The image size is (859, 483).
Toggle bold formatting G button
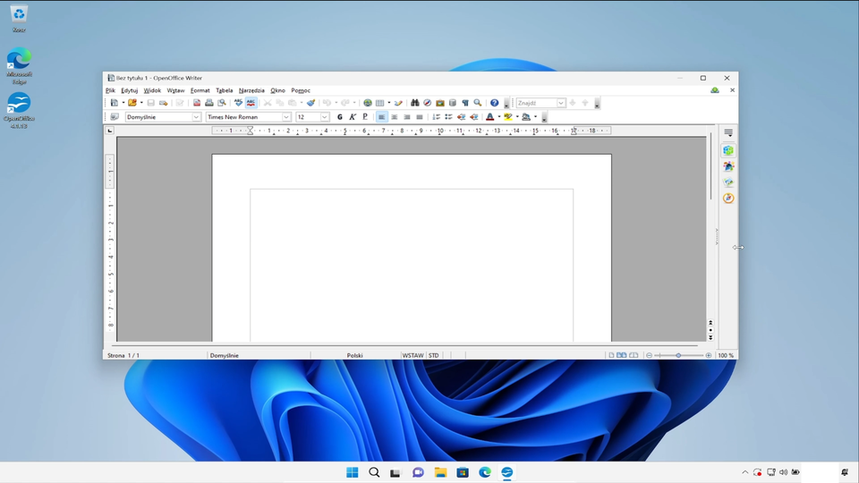tap(339, 117)
